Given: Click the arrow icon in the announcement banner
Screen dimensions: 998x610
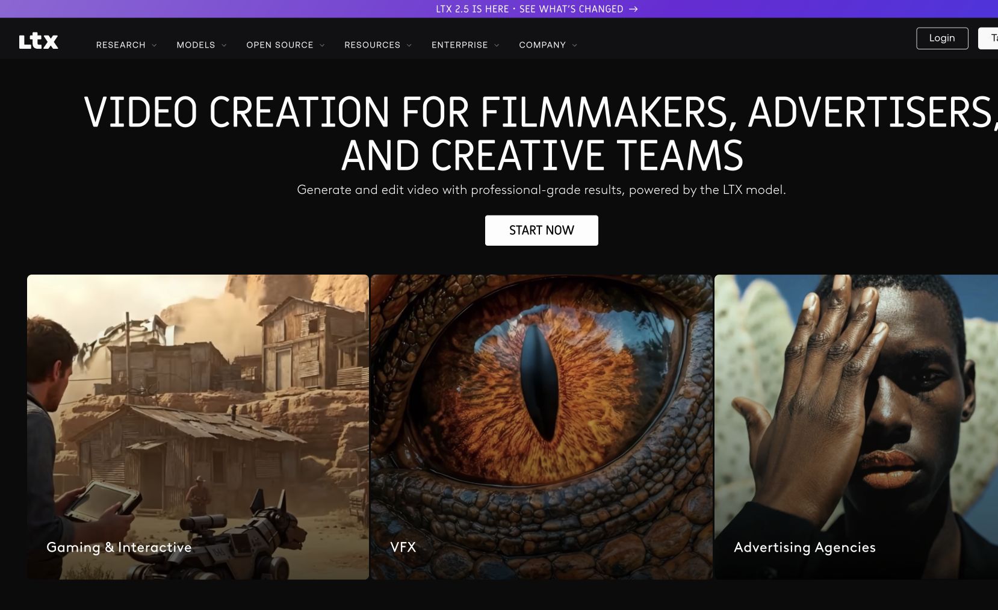Looking at the screenshot, I should [x=633, y=9].
